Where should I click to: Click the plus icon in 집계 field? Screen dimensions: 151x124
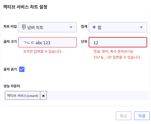94,27
